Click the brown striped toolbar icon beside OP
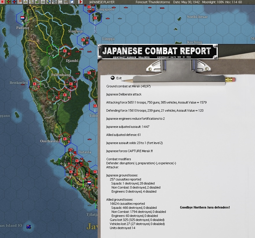Viewport: 255px width, 238px height. pos(66,2)
